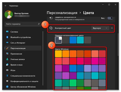Click the main content vertical scrollbar
Screen dimensions: 121x92
(x=118, y=44)
